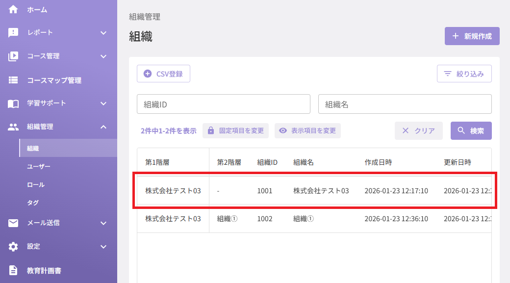The height and width of the screenshot is (283, 510).
Task: Focus the 組織ID input field
Action: click(224, 104)
